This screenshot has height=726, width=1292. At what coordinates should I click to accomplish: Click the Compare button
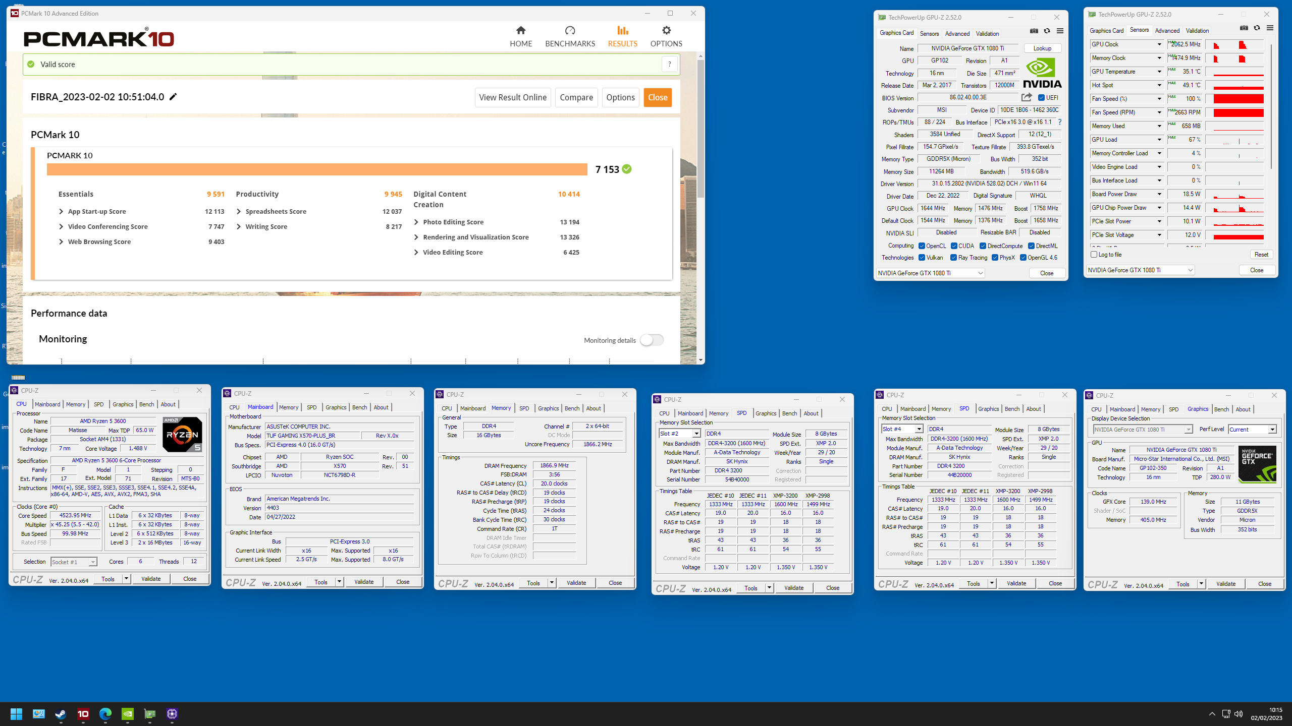tap(576, 97)
